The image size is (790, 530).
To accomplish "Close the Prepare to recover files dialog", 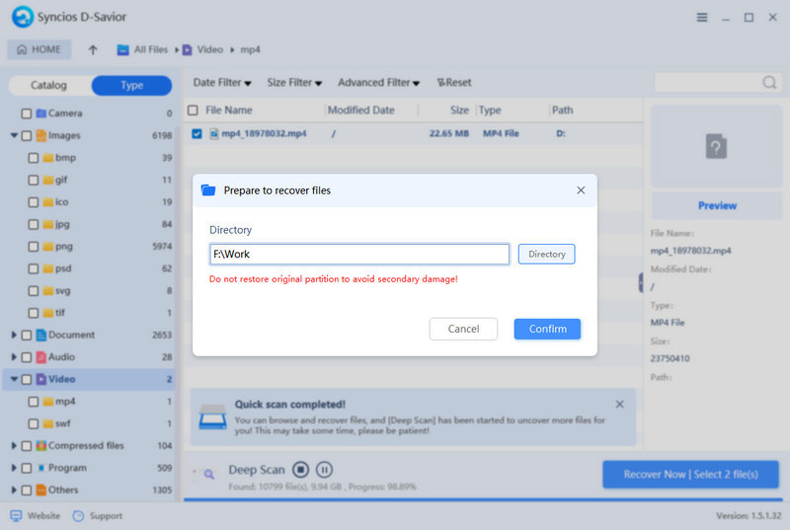I will tap(580, 189).
